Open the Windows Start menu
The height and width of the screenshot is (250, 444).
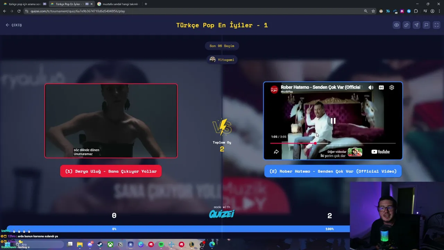point(7,244)
